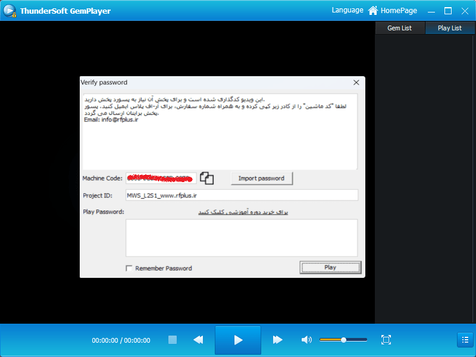Switch to the Gem List tab
Image resolution: width=476 pixels, height=357 pixels.
tap(399, 28)
